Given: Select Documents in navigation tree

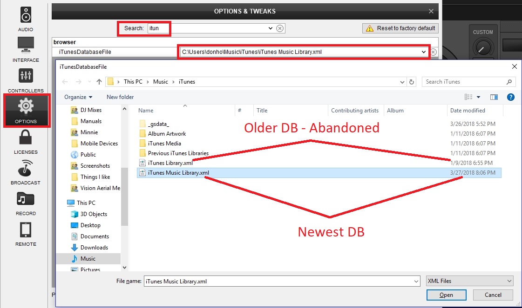Looking at the screenshot, I should point(95,236).
